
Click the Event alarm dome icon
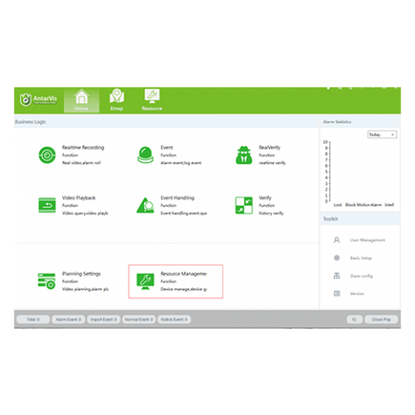(x=145, y=155)
